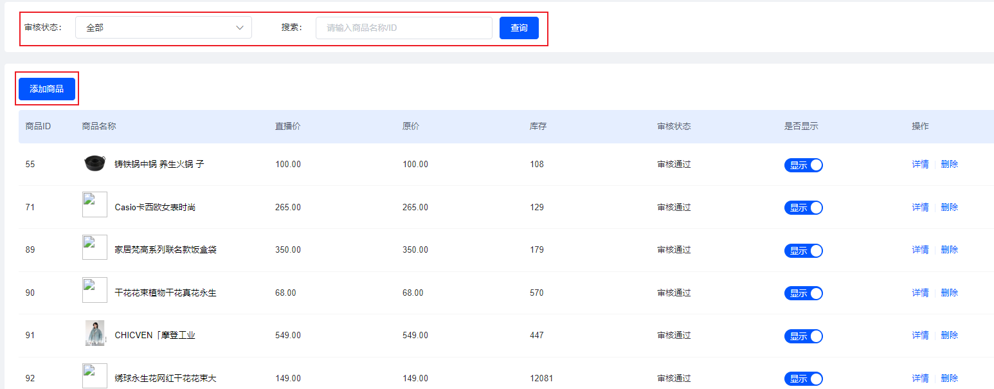The height and width of the screenshot is (389, 994).
Task: Open 详情 for 家居梵高系列联名款饭盒袋
Action: (920, 249)
